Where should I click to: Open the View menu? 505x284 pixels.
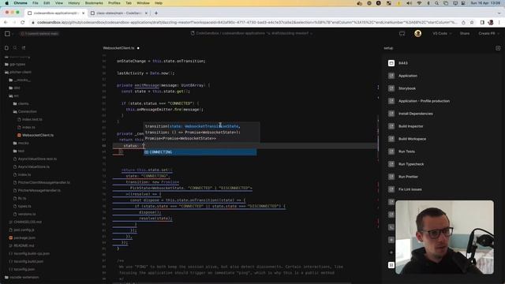(59, 3)
